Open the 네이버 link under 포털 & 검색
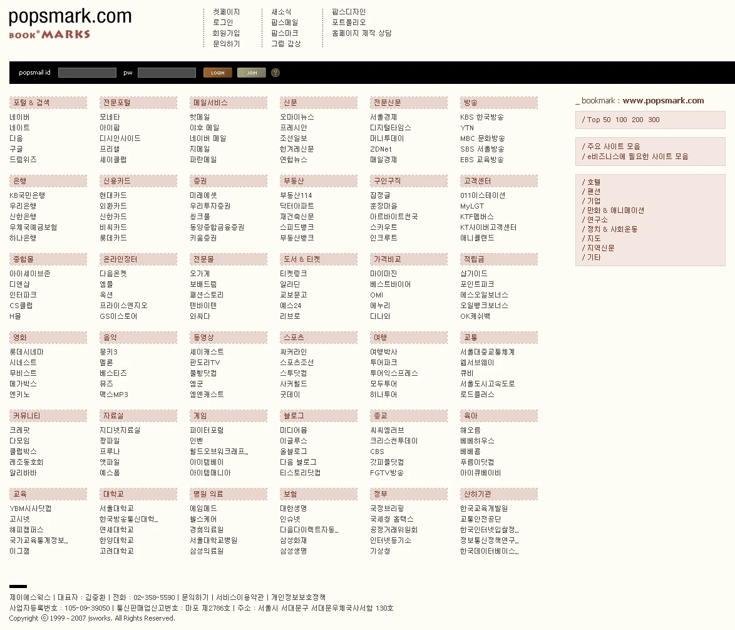735x630 pixels. (19, 117)
